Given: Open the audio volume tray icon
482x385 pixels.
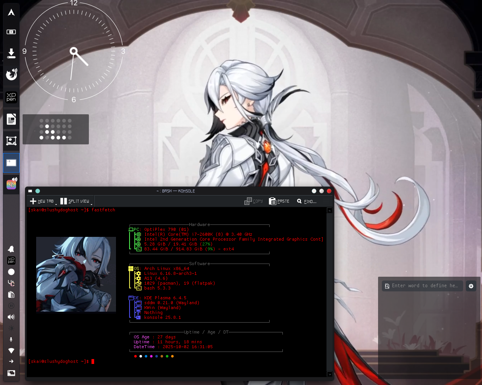Looking at the screenshot, I should [x=11, y=317].
